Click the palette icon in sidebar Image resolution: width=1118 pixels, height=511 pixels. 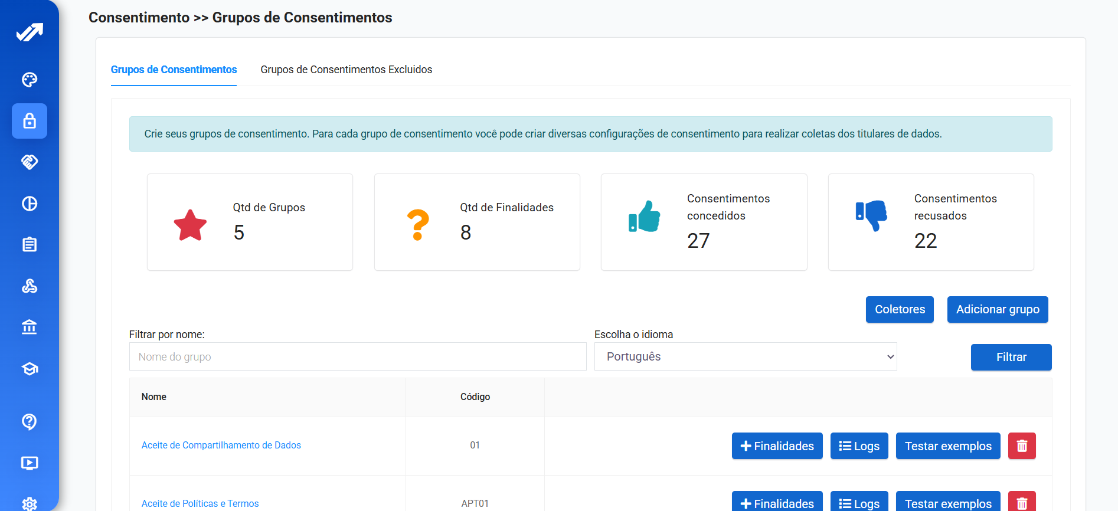tap(30, 80)
